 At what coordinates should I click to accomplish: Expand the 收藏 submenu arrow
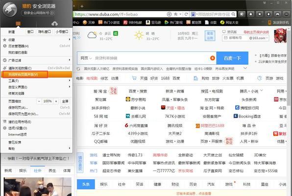tap(70, 39)
